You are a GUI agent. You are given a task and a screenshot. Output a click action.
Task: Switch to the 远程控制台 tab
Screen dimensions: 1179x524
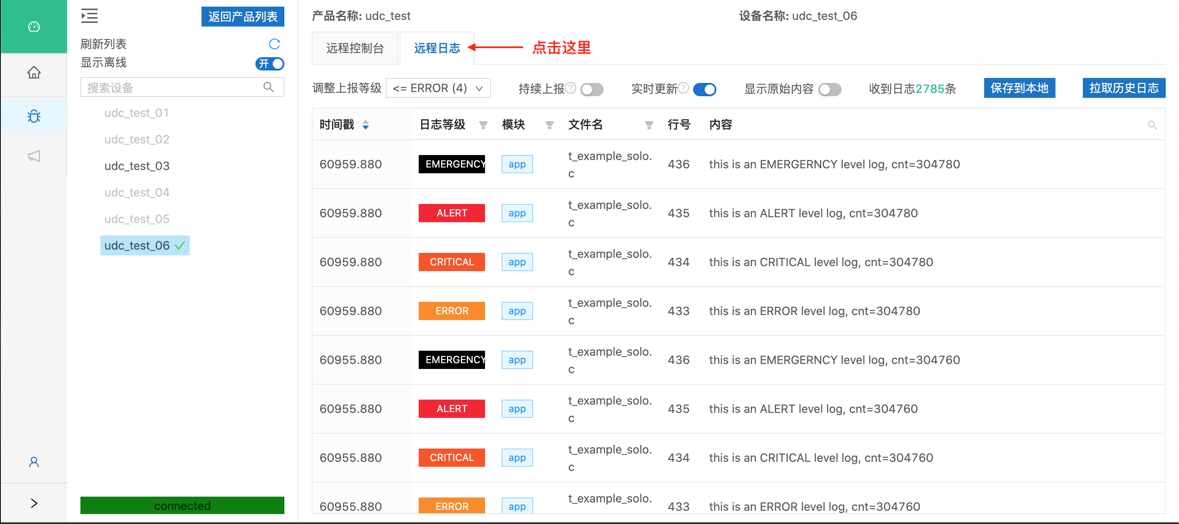pos(355,48)
